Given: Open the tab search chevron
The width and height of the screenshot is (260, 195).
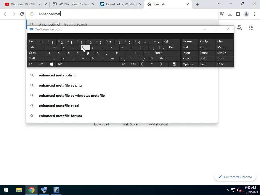Looking at the screenshot, I should pyautogui.click(x=219, y=4).
